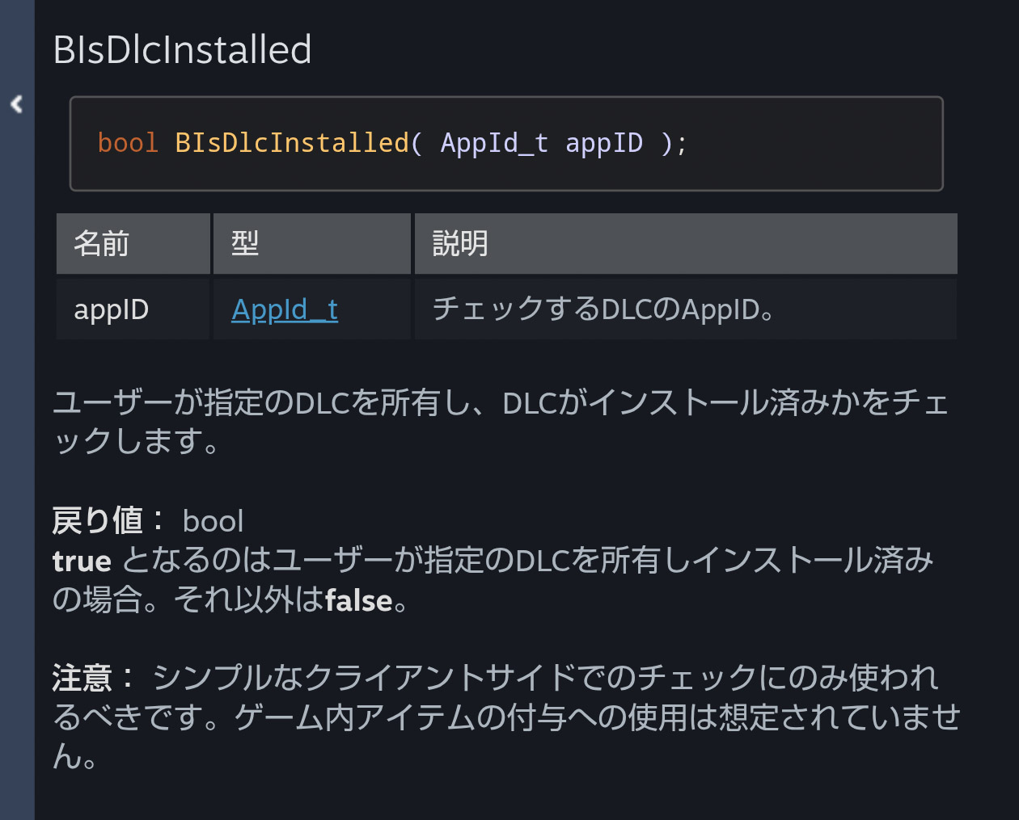The height and width of the screenshot is (820, 1019).
Task: Click the bool return type text
Action: [x=213, y=522]
